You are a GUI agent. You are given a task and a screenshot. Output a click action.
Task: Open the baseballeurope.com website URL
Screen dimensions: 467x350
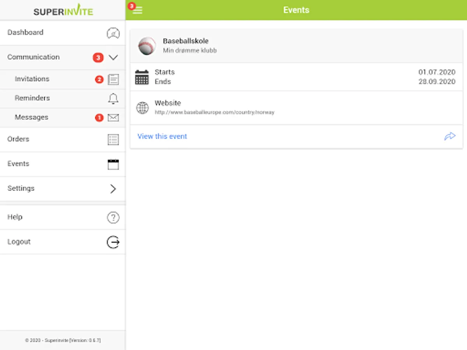214,112
